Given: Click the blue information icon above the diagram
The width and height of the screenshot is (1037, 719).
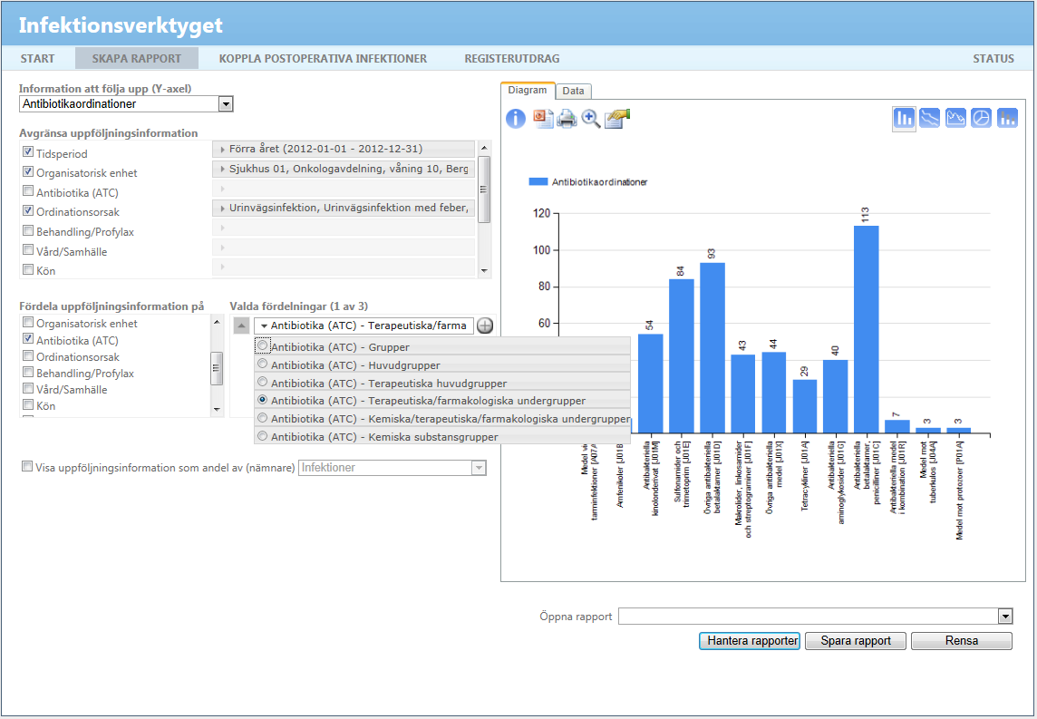Looking at the screenshot, I should [x=515, y=119].
